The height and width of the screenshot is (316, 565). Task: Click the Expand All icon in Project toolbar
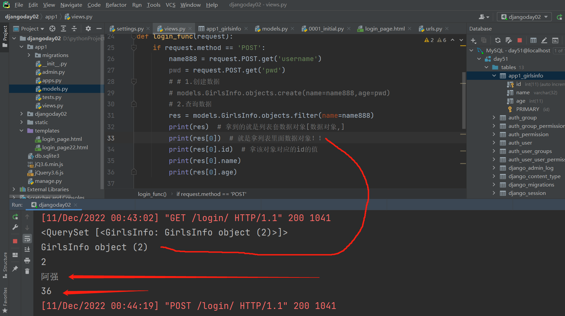(x=63, y=29)
